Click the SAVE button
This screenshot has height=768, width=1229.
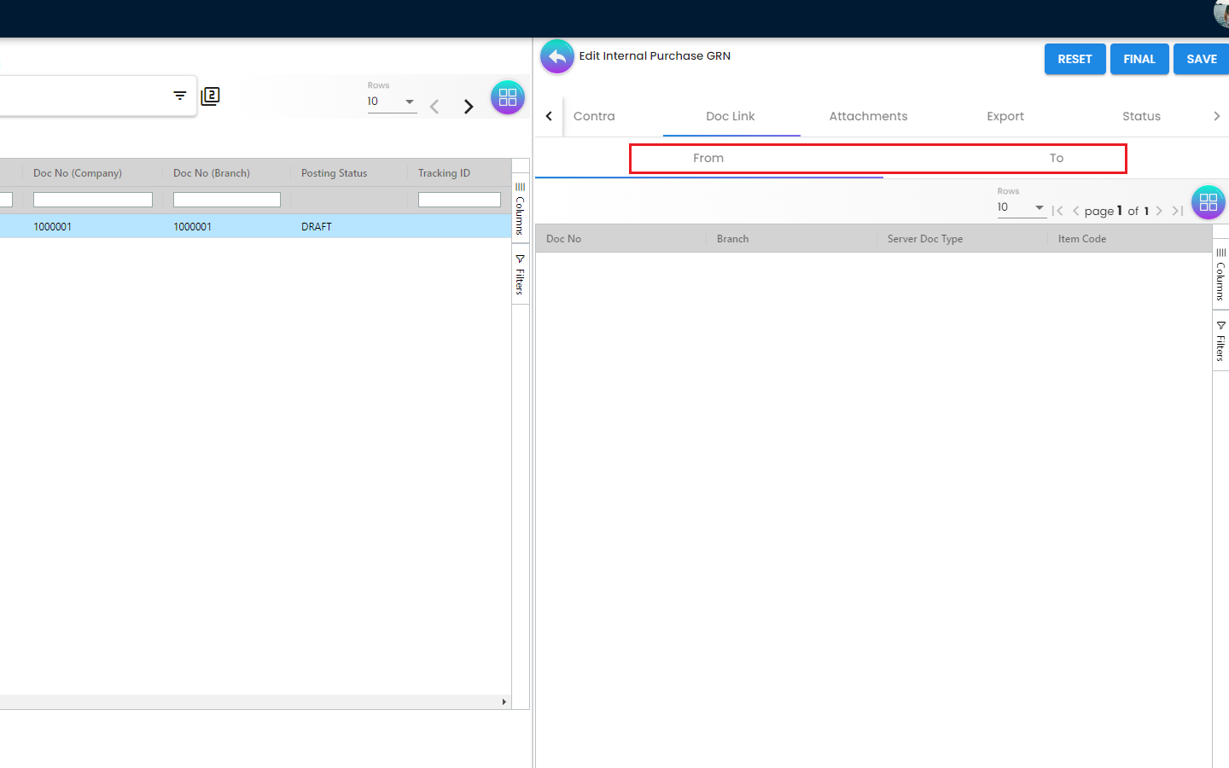click(1202, 59)
